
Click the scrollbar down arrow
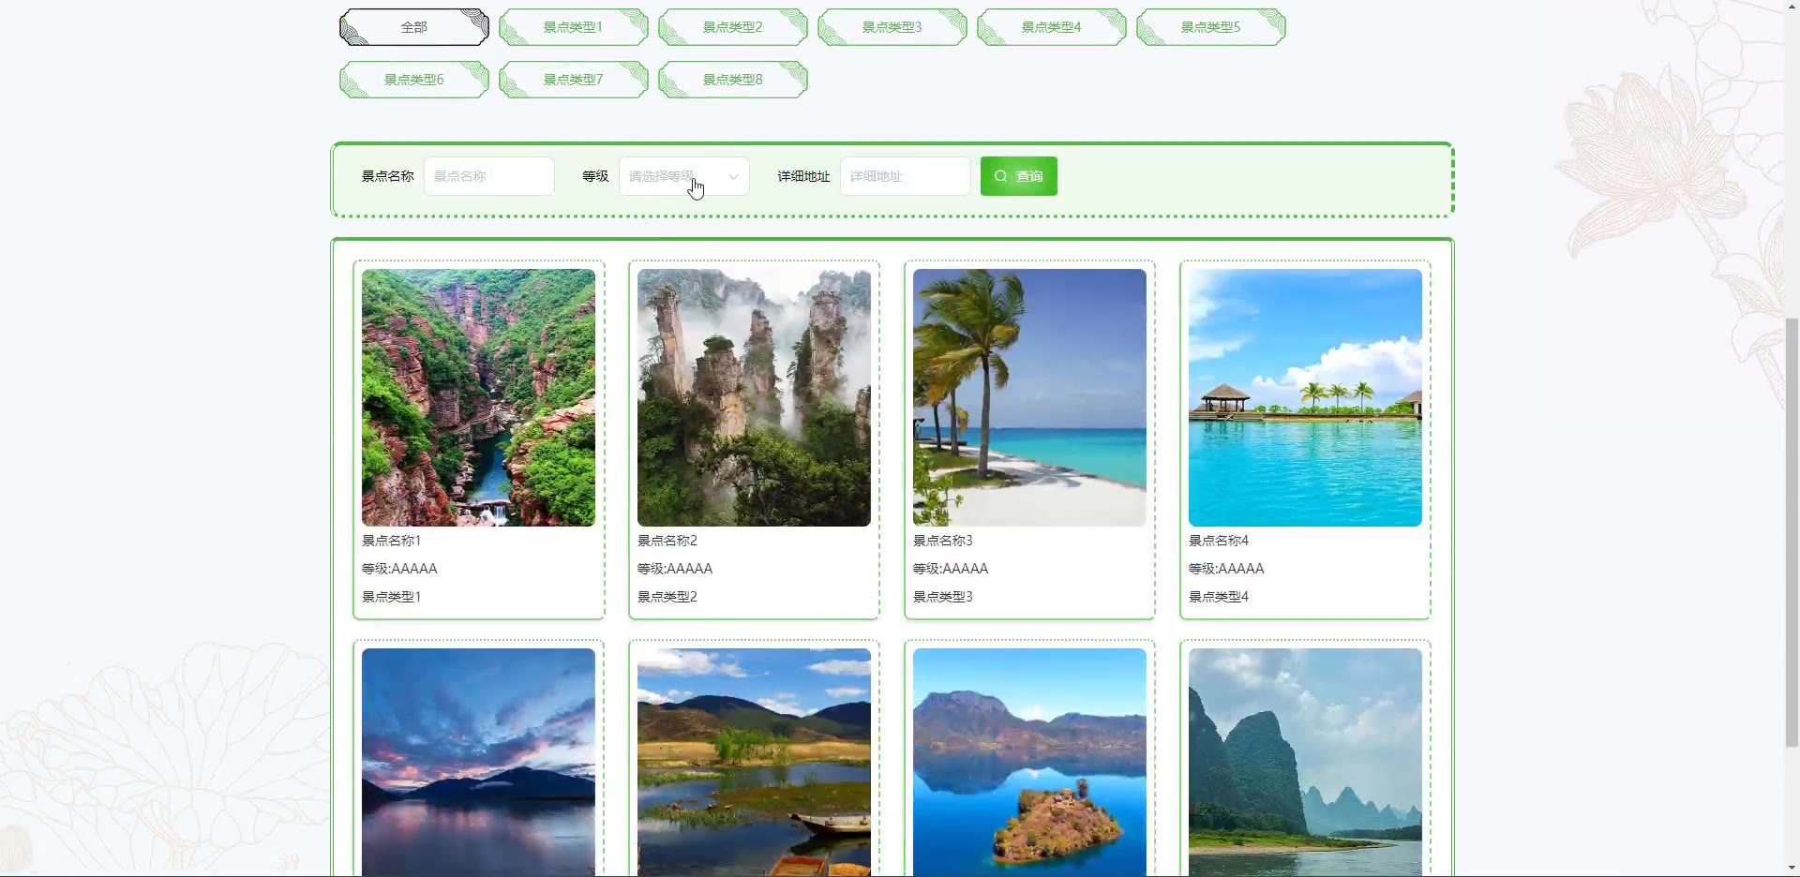[x=1792, y=868]
